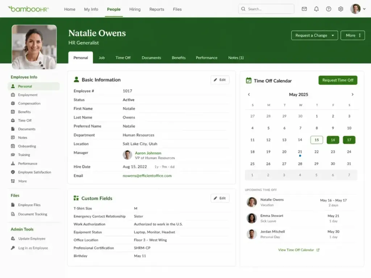Click the Onboarding sidebar icon
Image resolution: width=371 pixels, height=278 pixels.
pyautogui.click(x=13, y=146)
